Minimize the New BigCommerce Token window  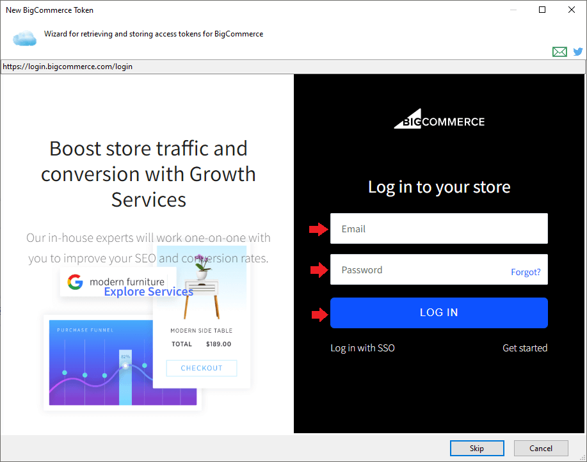[513, 10]
